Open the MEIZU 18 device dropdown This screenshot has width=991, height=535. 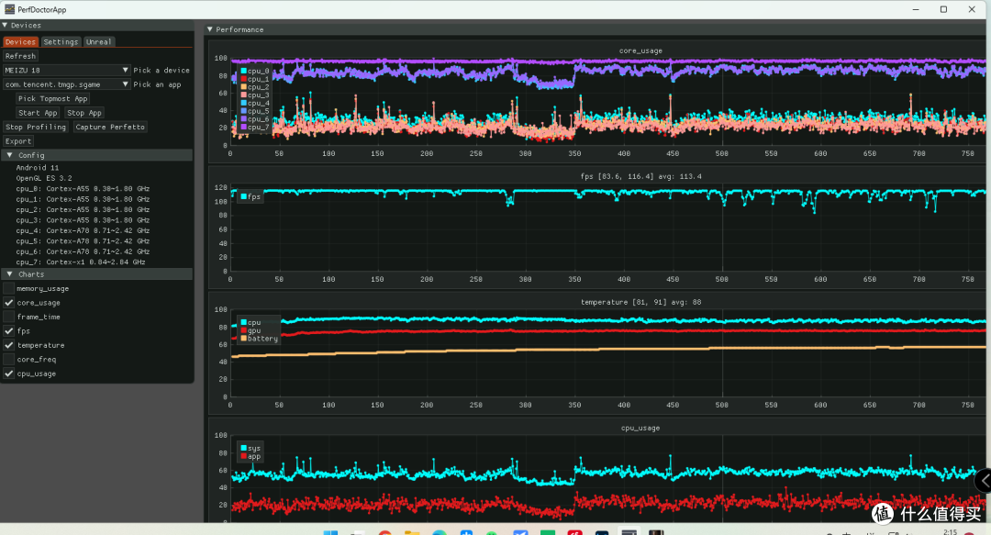pyautogui.click(x=66, y=70)
